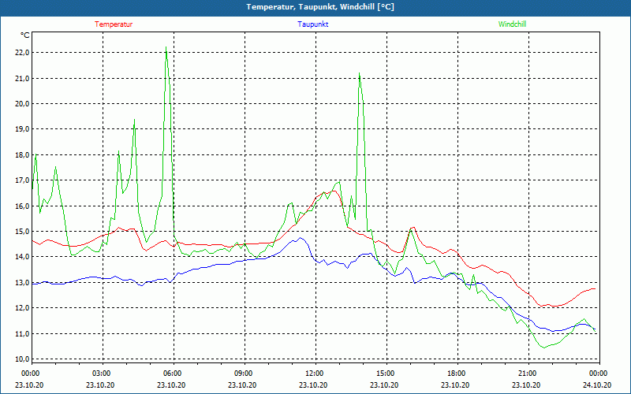This screenshot has width=631, height=394.
Task: Click the 12:00 time axis label
Action: [313, 374]
